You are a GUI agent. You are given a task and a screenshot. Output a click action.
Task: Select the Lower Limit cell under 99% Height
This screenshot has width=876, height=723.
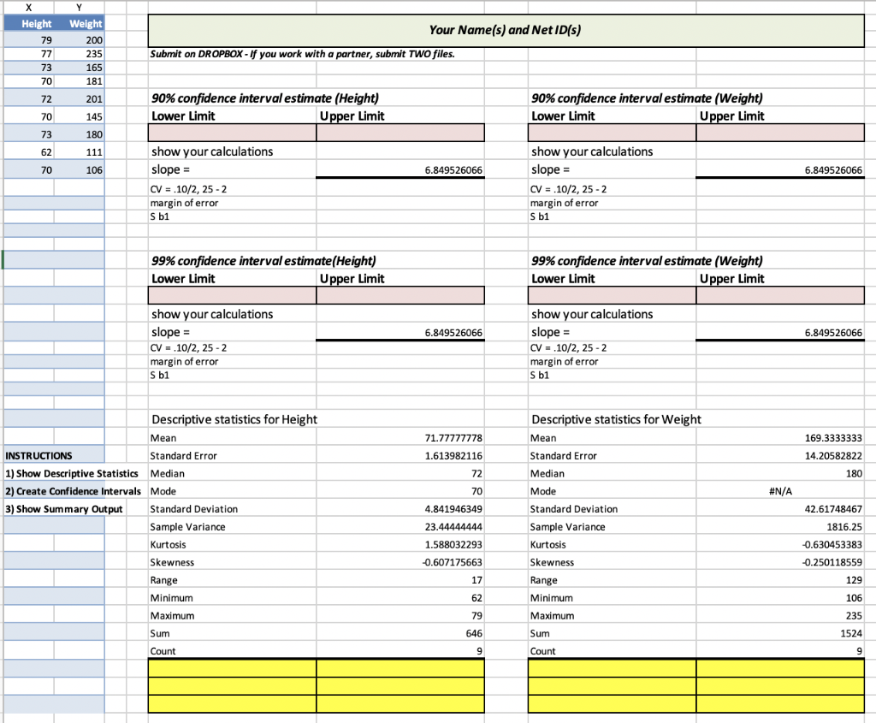point(231,294)
